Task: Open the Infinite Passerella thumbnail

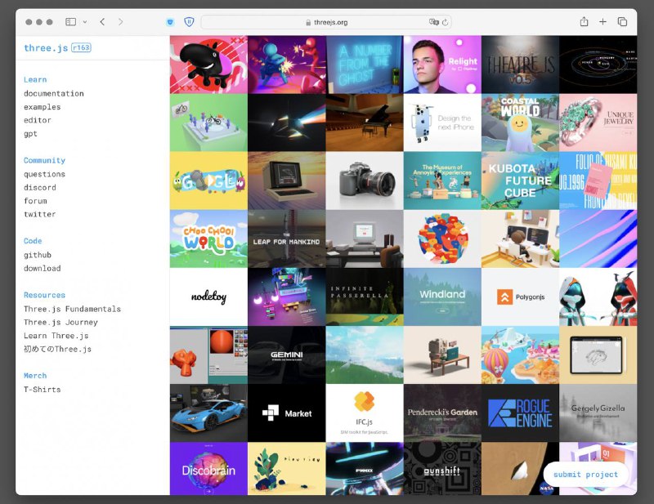Action: tap(365, 297)
